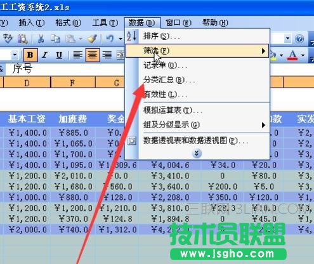The height and width of the screenshot is (264, 314).
Task: Paste using the clipboard icon
Action: coord(70,39)
